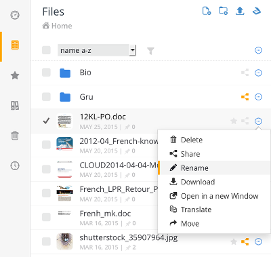Click the share icon for Bio folder
This screenshot has width=271, height=257.
245,73
